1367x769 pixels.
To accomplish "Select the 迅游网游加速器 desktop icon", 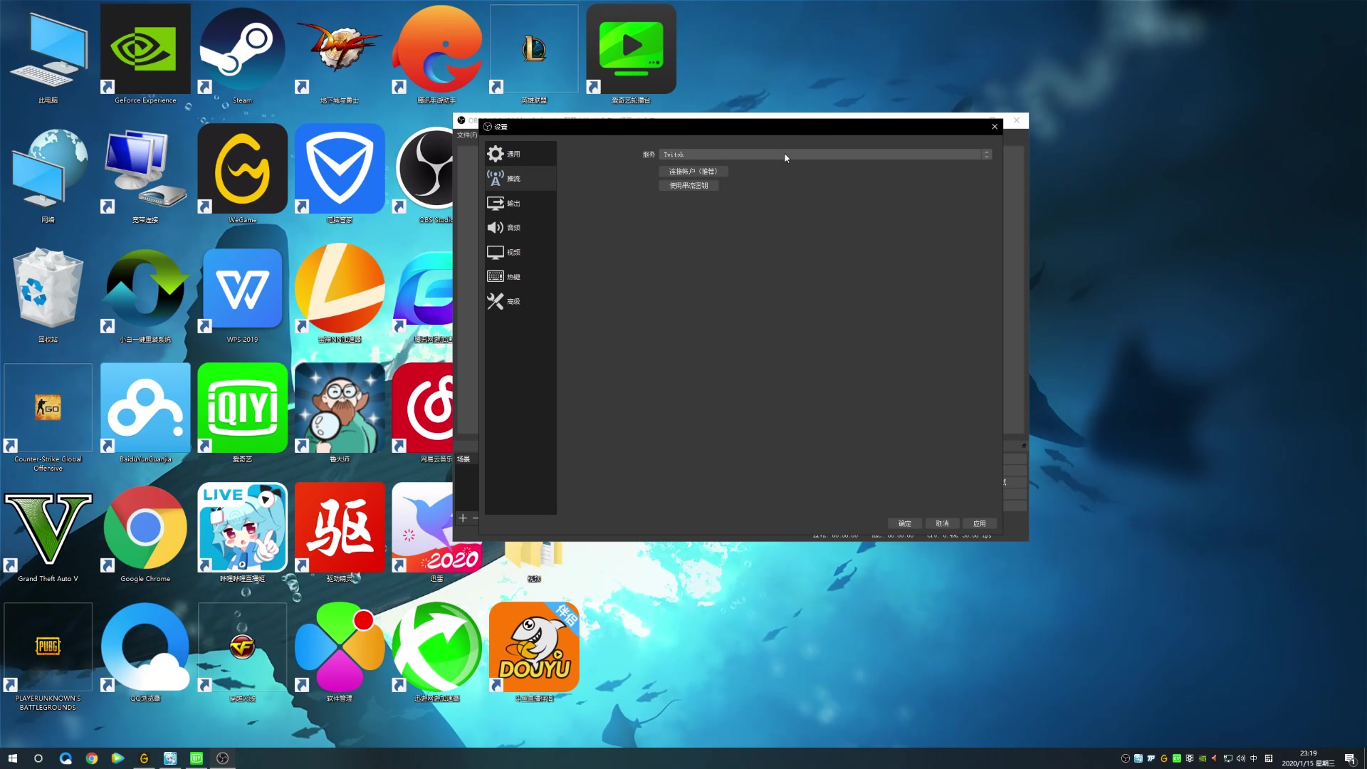I will tap(436, 654).
